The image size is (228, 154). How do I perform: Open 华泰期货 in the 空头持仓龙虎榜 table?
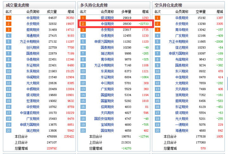click(x=182, y=18)
